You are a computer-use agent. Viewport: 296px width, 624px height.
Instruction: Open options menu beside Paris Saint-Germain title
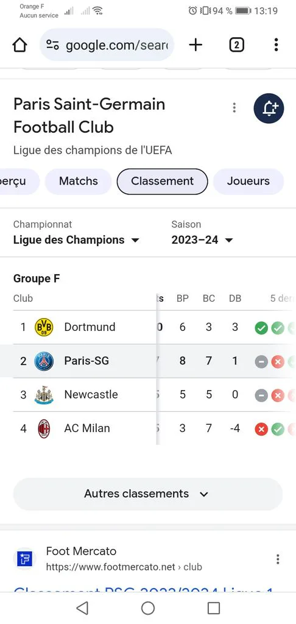234,107
